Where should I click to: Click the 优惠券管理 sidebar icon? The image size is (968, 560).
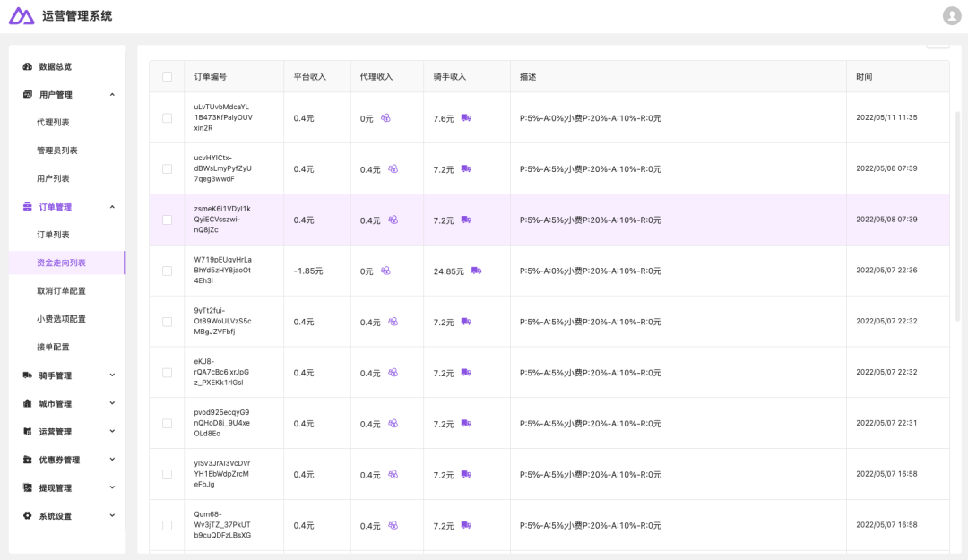tap(28, 460)
